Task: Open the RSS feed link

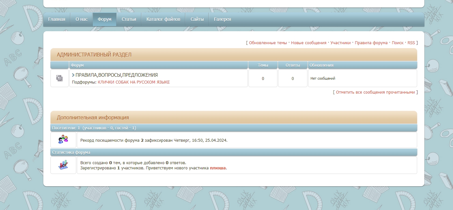Action: [411, 43]
